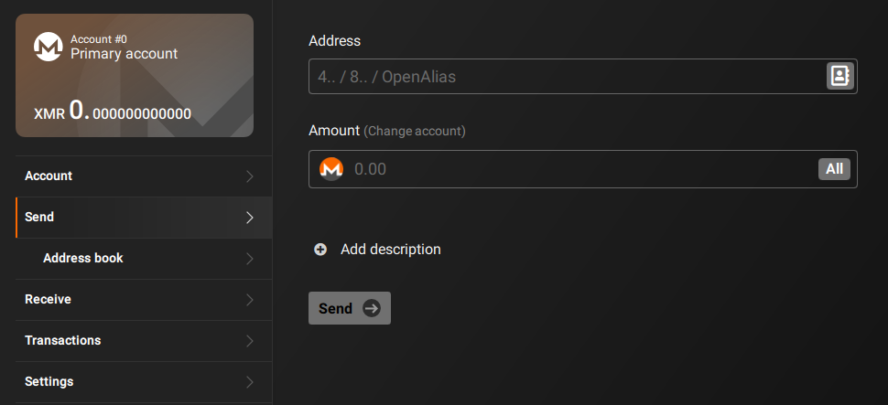Click the chevron next to Settings

click(250, 382)
